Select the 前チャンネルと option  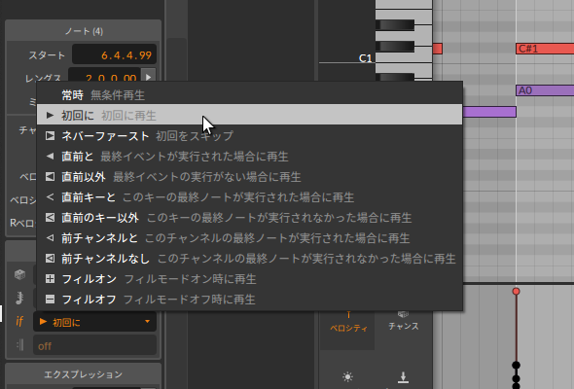pyautogui.click(x=249, y=238)
